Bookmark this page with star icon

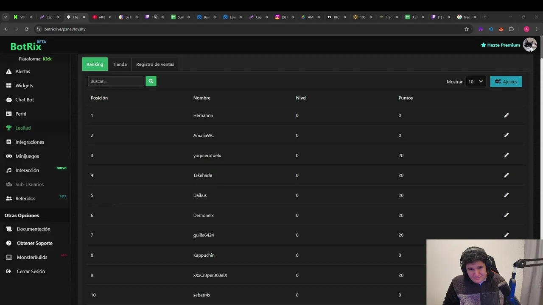(467, 29)
